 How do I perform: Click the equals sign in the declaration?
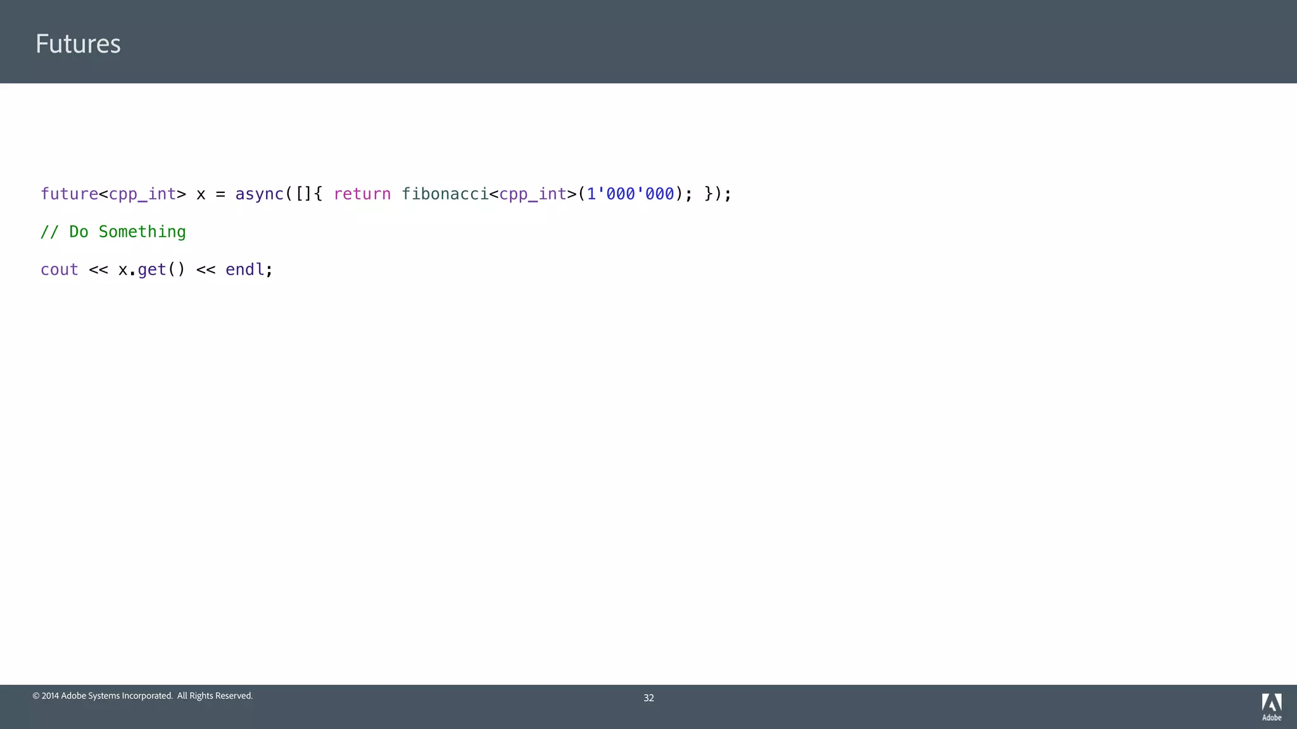220,194
